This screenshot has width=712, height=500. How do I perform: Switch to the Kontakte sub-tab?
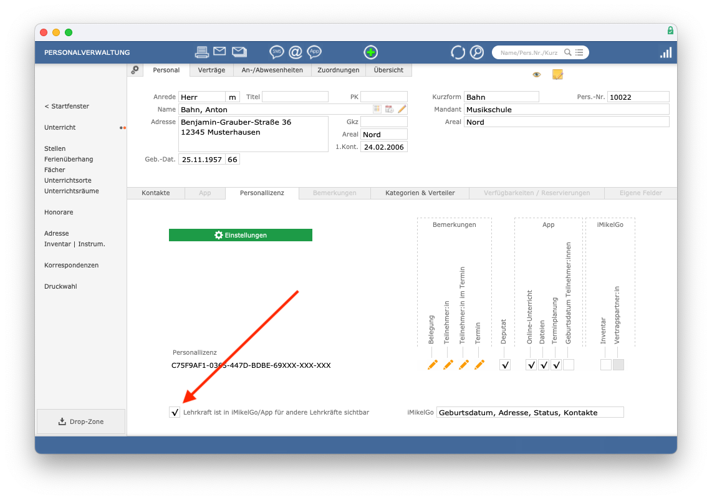tap(156, 193)
